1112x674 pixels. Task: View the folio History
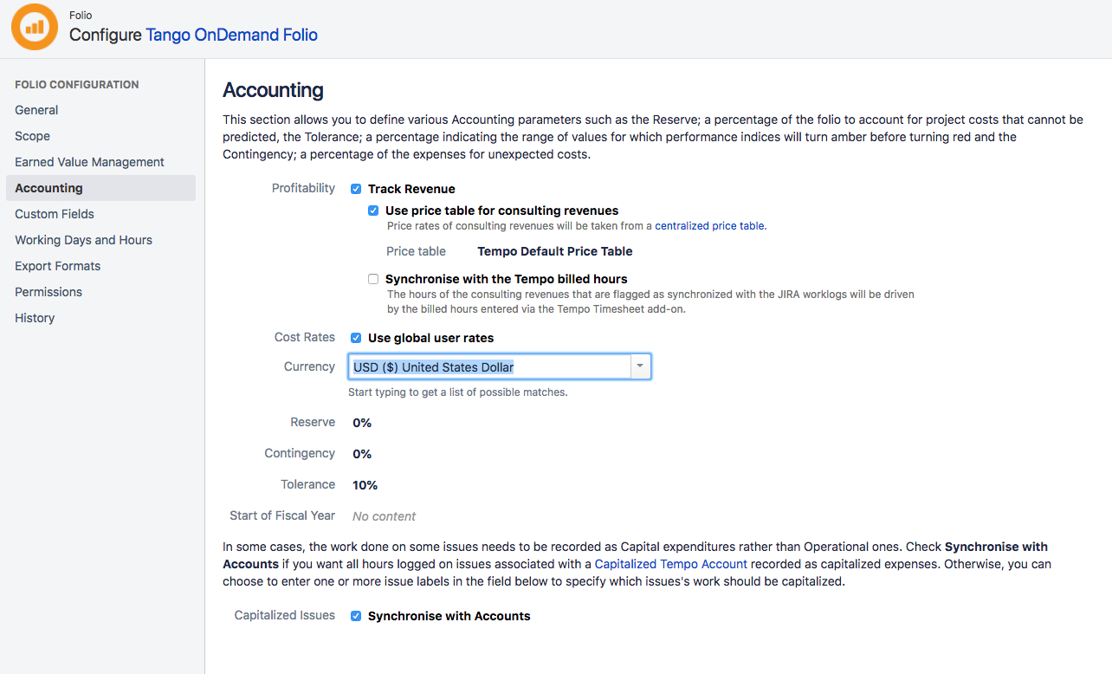[35, 318]
